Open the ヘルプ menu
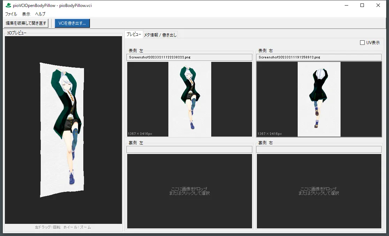Image resolution: width=389 pixels, height=236 pixels. pyautogui.click(x=40, y=14)
